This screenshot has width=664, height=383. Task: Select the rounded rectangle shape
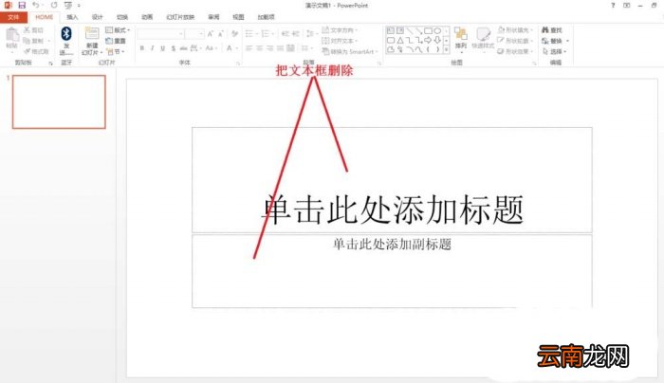pyautogui.click(x=391, y=40)
